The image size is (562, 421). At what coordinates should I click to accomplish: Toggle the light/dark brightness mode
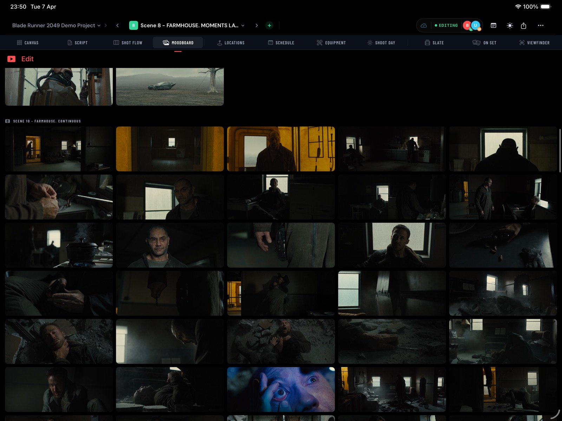[x=510, y=26]
